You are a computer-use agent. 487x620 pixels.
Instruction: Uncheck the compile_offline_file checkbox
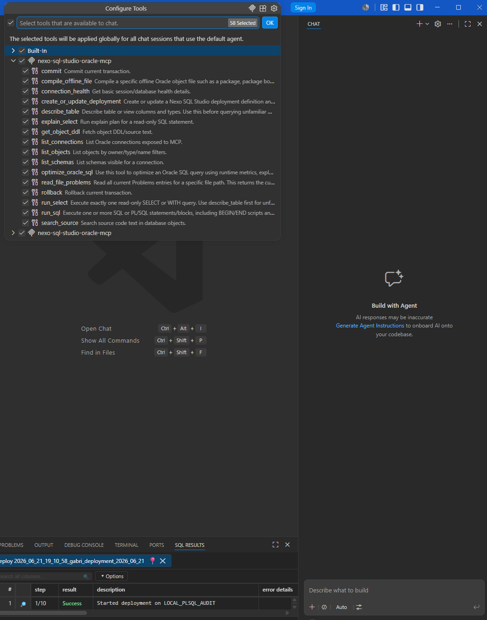click(x=26, y=81)
